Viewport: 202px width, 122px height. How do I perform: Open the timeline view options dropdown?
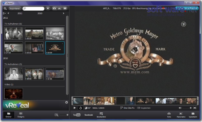coord(4,13)
